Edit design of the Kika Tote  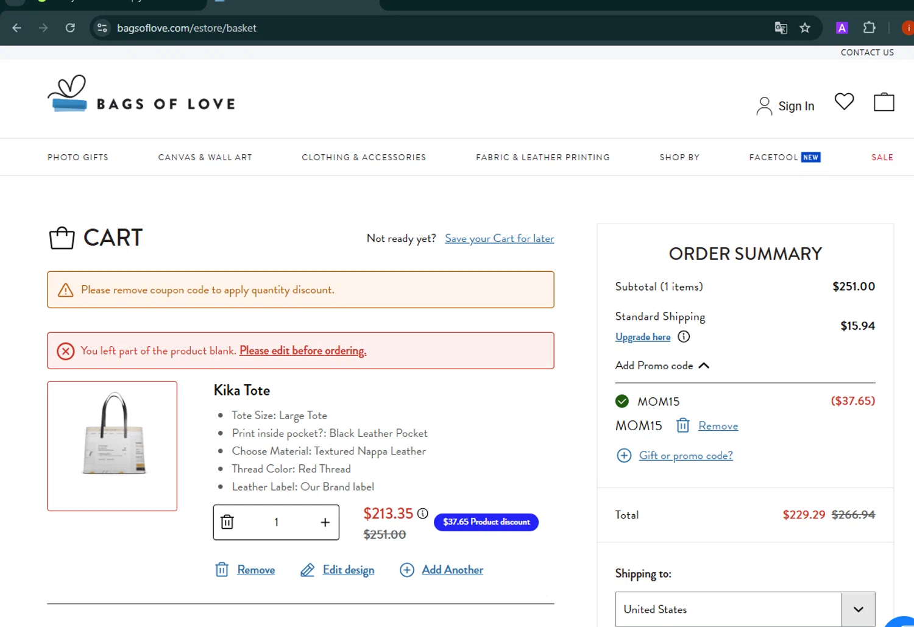[349, 570]
